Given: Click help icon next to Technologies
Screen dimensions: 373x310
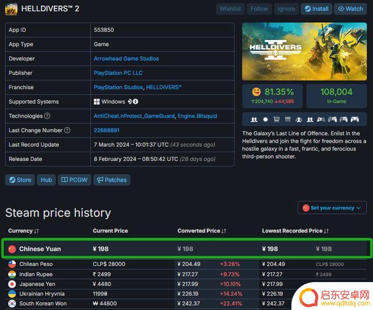Looking at the screenshot, I should [47, 116].
